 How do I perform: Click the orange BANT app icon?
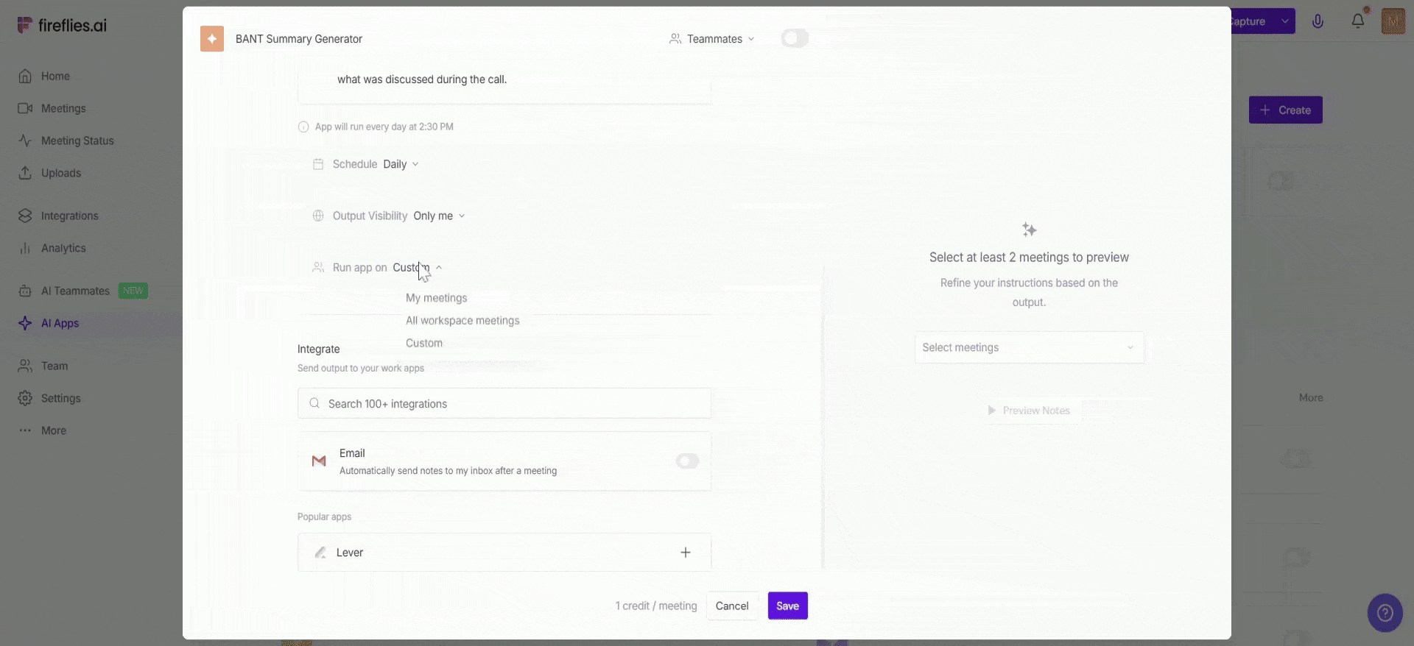point(212,39)
